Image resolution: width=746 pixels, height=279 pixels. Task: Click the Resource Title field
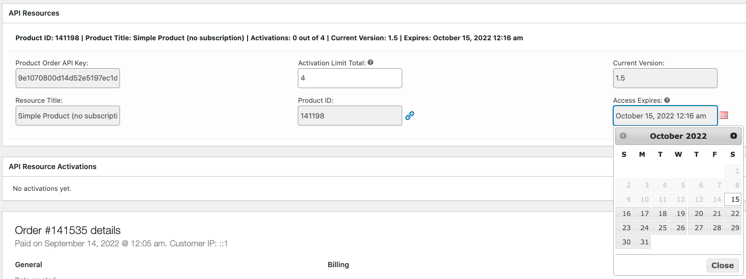tap(67, 115)
